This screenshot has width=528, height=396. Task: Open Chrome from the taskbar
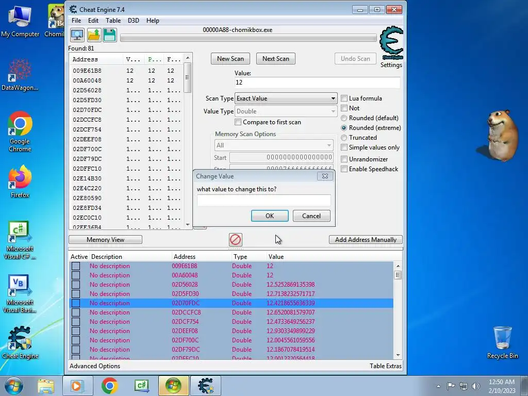coord(109,386)
